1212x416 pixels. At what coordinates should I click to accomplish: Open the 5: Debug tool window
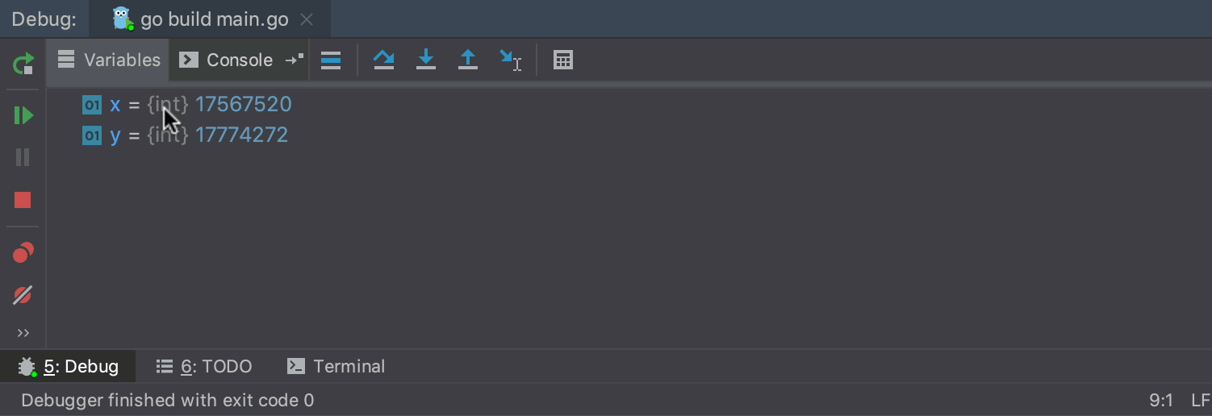(x=68, y=367)
